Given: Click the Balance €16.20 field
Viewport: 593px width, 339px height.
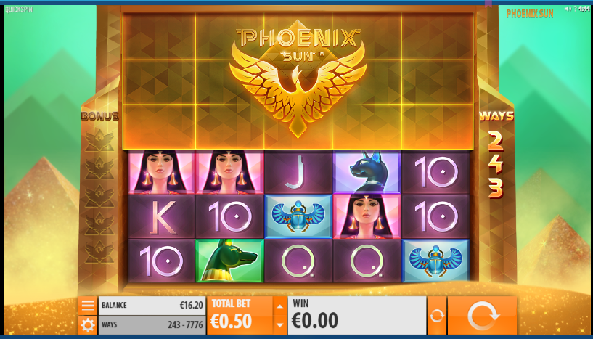Looking at the screenshot, I should (152, 306).
